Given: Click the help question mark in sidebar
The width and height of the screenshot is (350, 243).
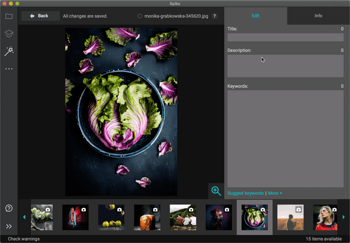Looking at the screenshot, I should 9,208.
